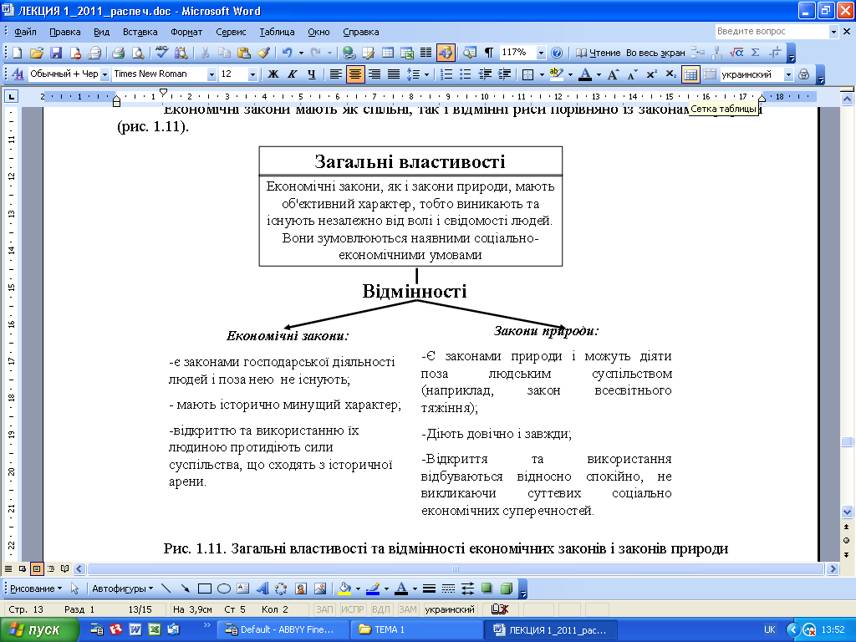Click the Sigma autosum icon

pos(756,53)
